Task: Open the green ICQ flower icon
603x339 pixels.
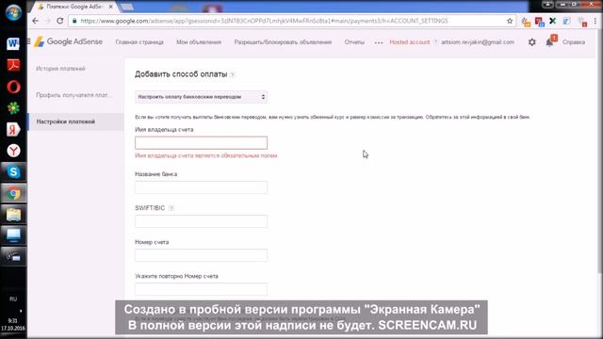Action: 13,108
